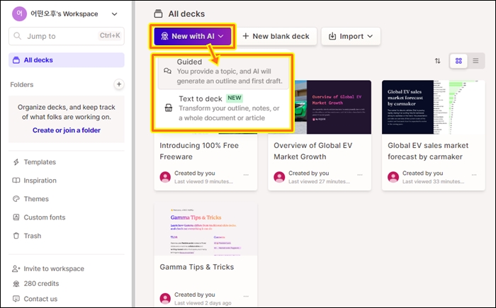Choose the Text to deck option
Viewport: 496px width, 308px height.
point(223,108)
